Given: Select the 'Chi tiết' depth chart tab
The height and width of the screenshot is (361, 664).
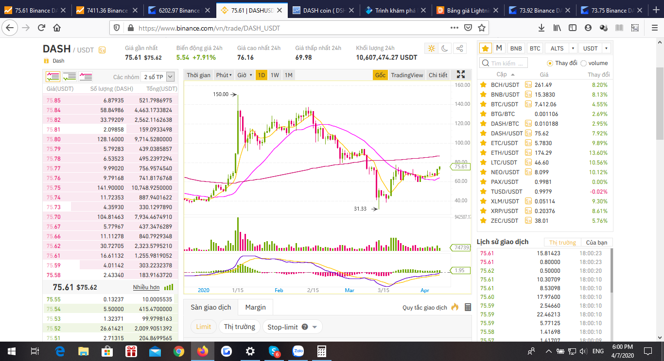Looking at the screenshot, I should click(438, 75).
